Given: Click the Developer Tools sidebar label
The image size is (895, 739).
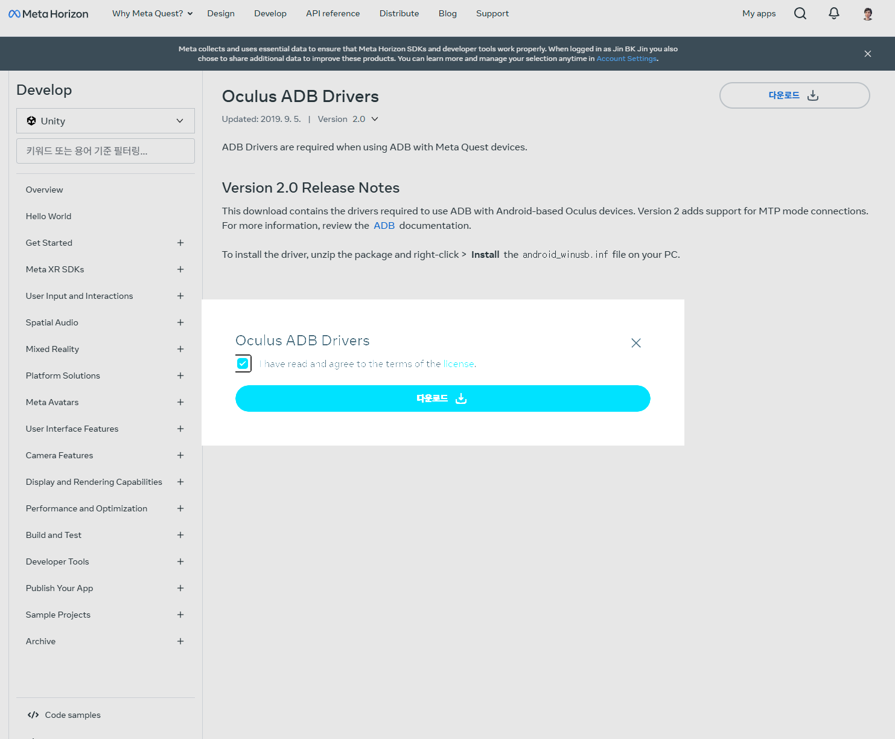Looking at the screenshot, I should 57,561.
